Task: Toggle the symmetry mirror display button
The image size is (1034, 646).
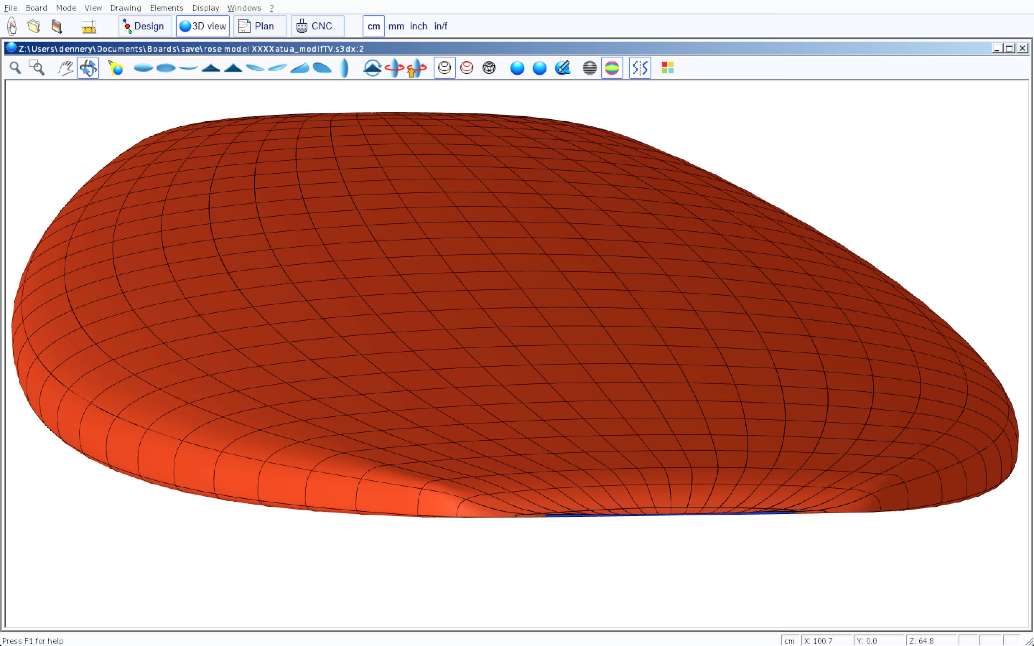Action: coord(640,68)
